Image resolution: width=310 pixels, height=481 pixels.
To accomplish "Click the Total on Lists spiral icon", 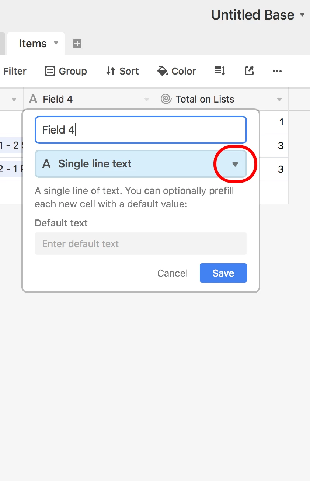I will 166,99.
